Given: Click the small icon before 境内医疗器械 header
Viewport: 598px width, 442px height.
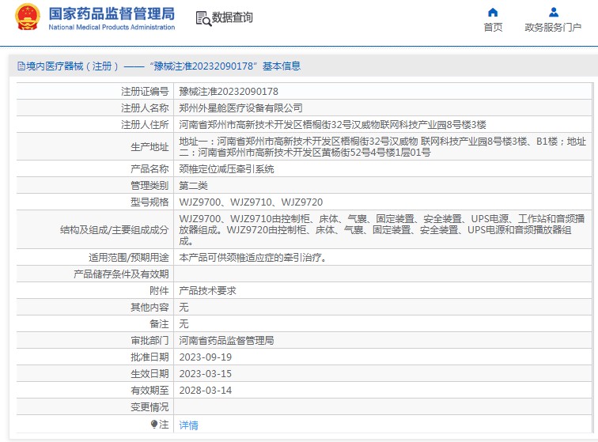Looking at the screenshot, I should coord(21,66).
